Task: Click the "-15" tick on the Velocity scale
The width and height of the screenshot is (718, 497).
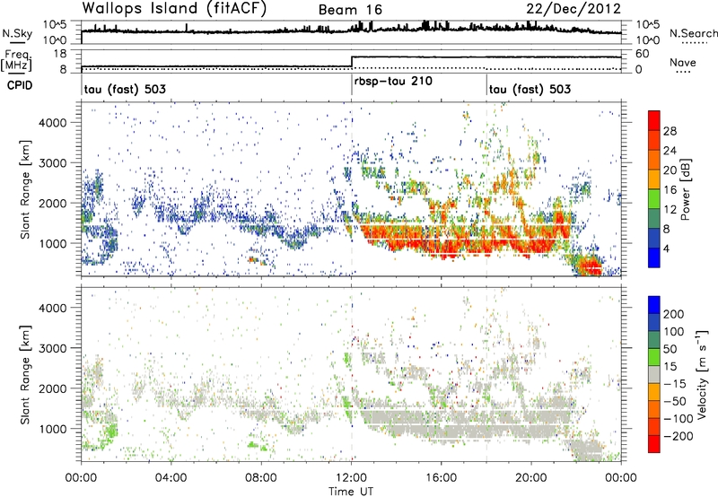Action: pyautogui.click(x=673, y=383)
